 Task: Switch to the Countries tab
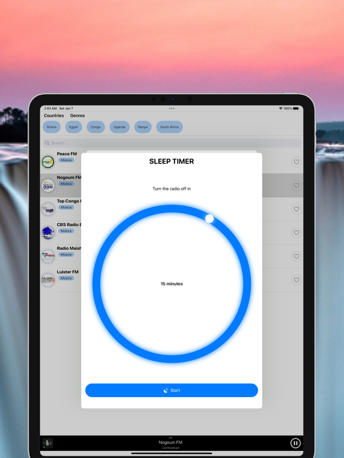click(54, 116)
